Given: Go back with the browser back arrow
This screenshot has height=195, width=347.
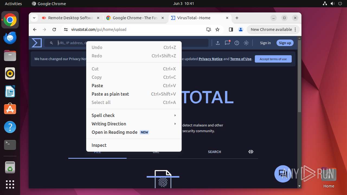Looking at the screenshot, I should [x=35, y=30].
